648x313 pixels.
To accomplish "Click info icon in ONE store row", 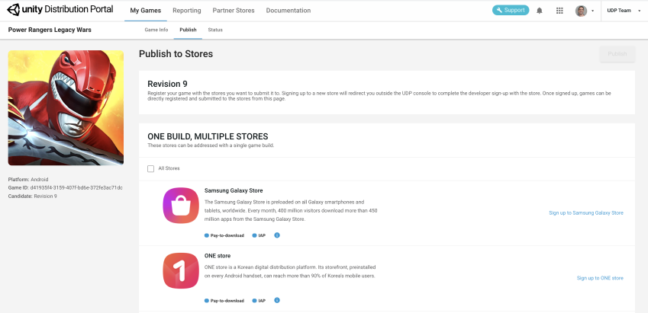I will click(x=276, y=300).
